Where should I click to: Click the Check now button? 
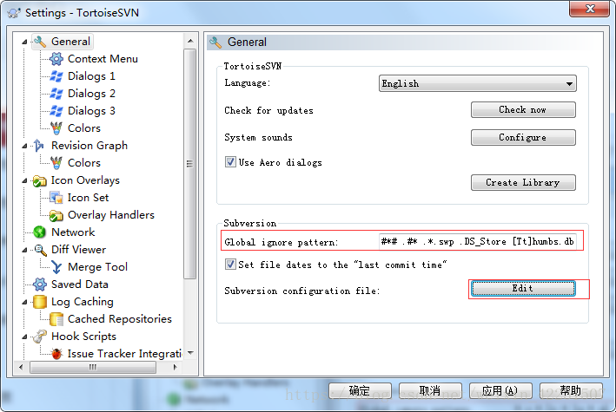click(x=523, y=110)
